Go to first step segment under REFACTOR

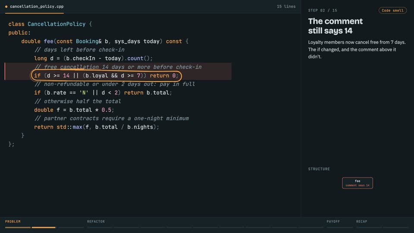point(100,227)
